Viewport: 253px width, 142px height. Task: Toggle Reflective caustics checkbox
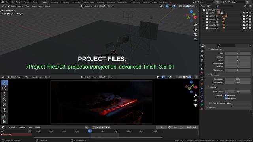(226, 95)
